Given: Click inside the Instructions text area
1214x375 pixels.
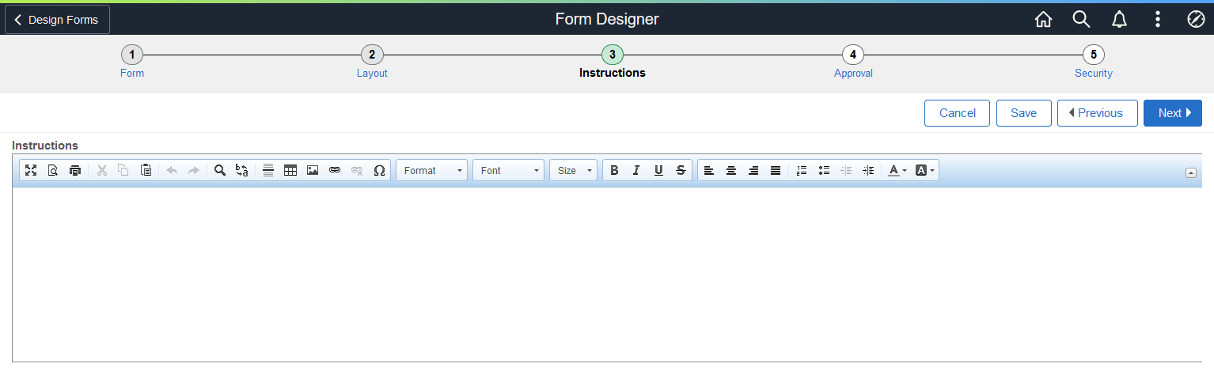Looking at the screenshot, I should (607, 274).
